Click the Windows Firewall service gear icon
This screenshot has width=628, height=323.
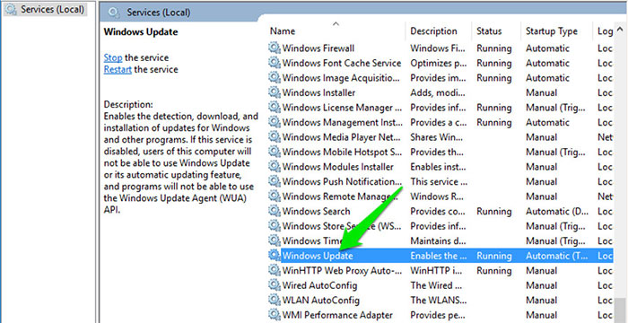tap(274, 48)
